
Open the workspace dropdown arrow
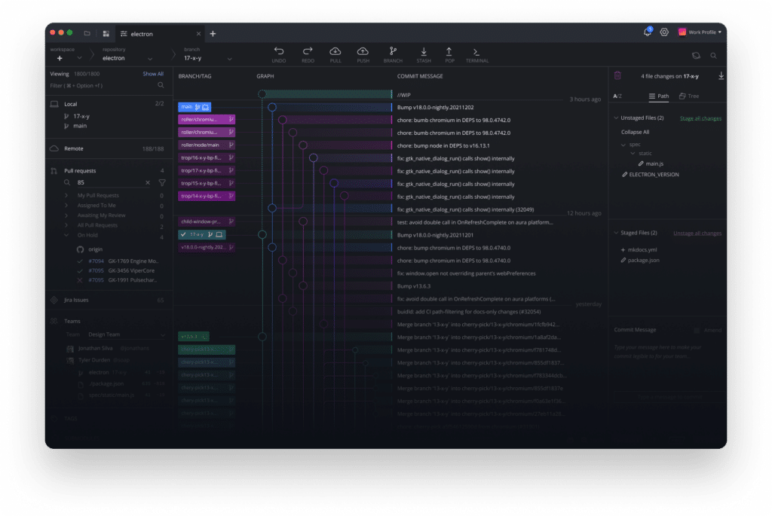[x=79, y=58]
